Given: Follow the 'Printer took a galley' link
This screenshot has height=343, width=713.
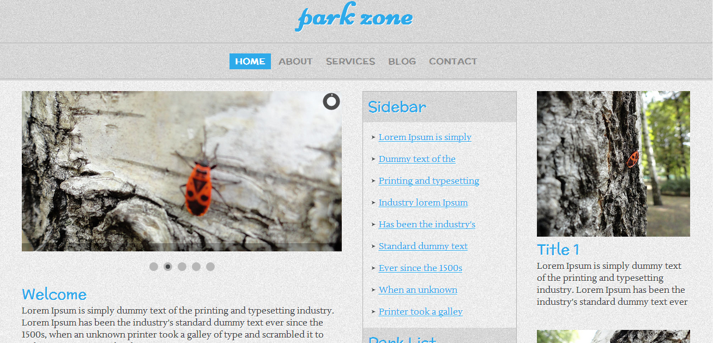Looking at the screenshot, I should point(420,312).
